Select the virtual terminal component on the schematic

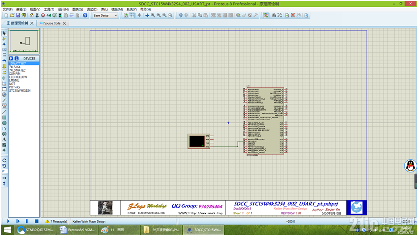point(199,142)
